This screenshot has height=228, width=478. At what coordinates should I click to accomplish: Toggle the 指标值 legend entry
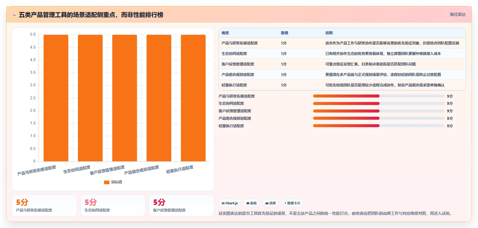click(x=113, y=182)
